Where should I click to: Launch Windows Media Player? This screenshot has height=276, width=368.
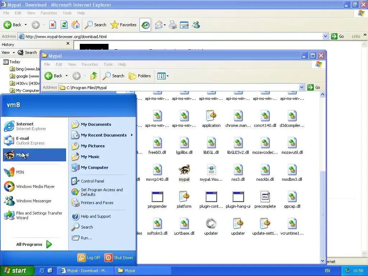34,187
